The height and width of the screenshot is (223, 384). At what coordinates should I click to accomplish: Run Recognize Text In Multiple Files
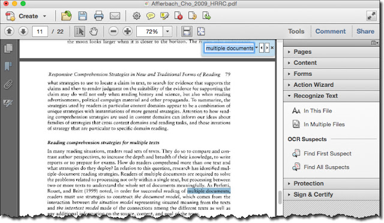(319, 124)
